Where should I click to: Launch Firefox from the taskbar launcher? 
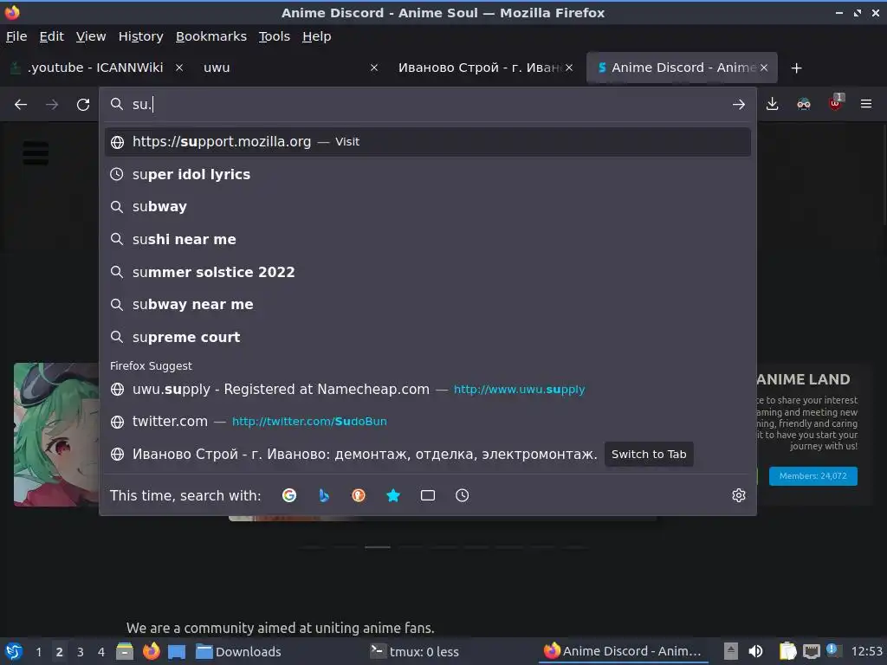(151, 651)
